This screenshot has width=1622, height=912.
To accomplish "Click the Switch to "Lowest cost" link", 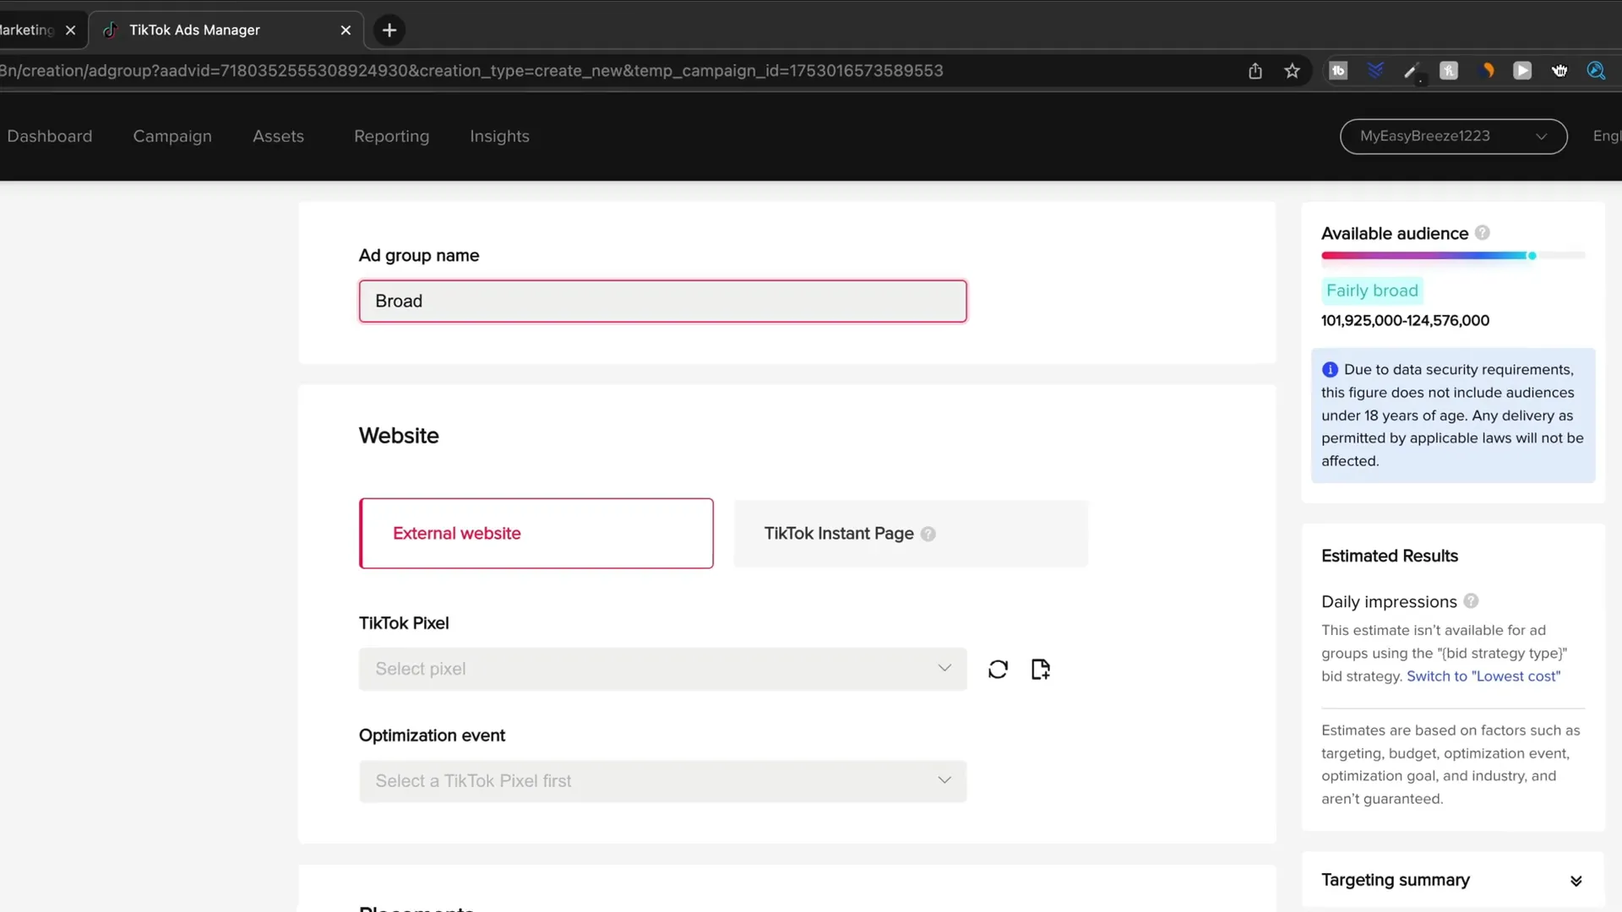I will pyautogui.click(x=1483, y=676).
